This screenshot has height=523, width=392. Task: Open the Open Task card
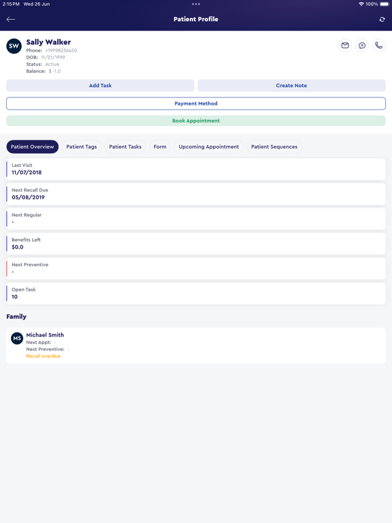(196, 294)
